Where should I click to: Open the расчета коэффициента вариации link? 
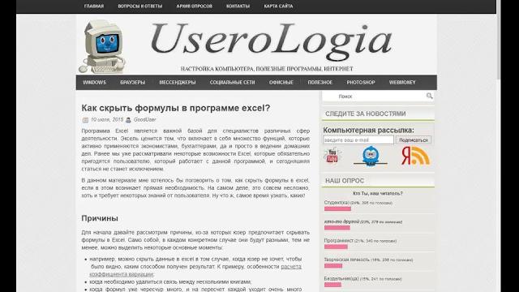coord(195,270)
